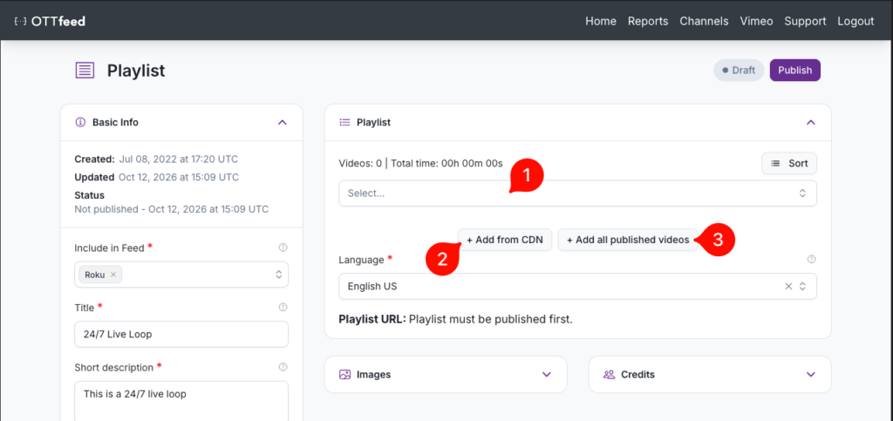Screen dimensions: 893x421
Task: Open help icon beside Language field
Action: pyautogui.click(x=812, y=260)
